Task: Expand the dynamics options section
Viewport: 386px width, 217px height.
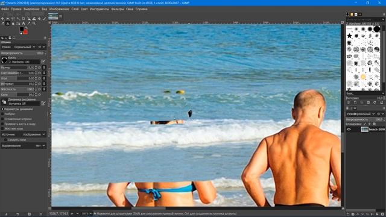Action: [x=2, y=109]
